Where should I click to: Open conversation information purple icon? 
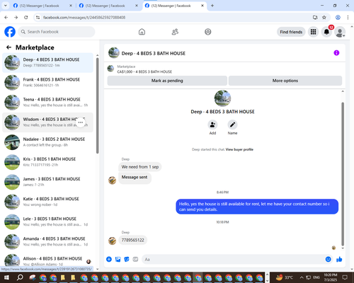(336, 53)
